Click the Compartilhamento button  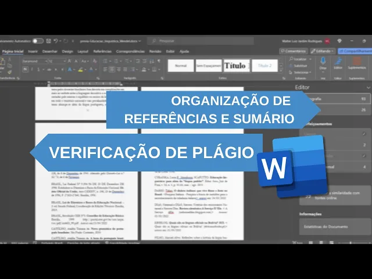[x=355, y=51]
